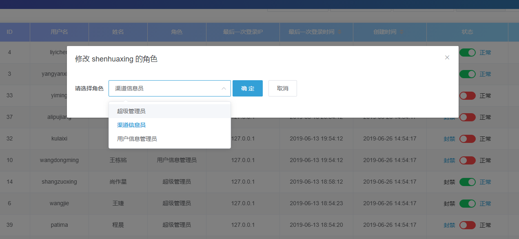Click 封禁 link in kulaixi row
The image size is (519, 239).
[449, 139]
